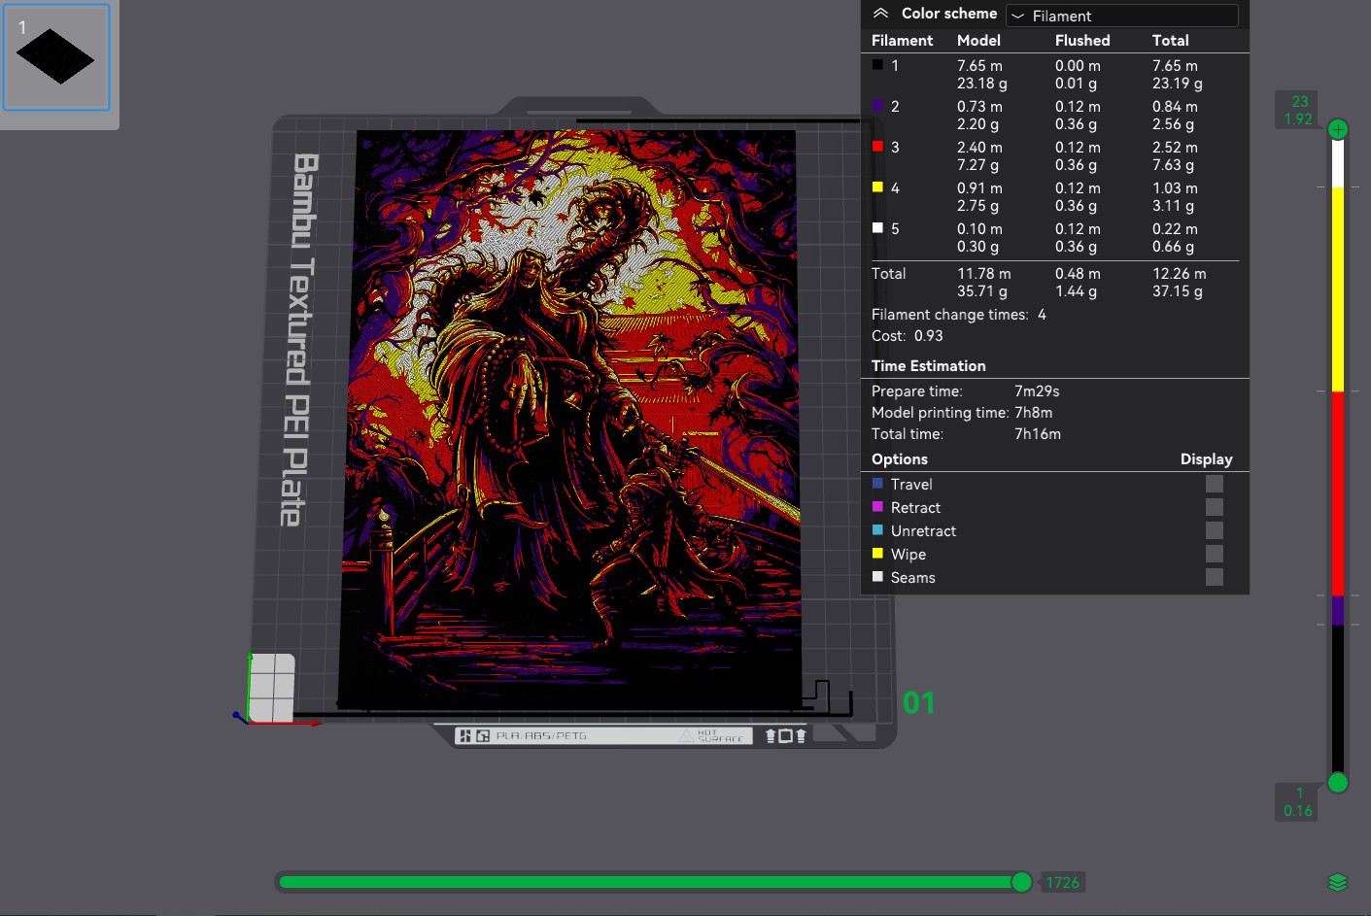1371x916 pixels.
Task: Click the green layers icon at bottom right
Action: [1338, 882]
